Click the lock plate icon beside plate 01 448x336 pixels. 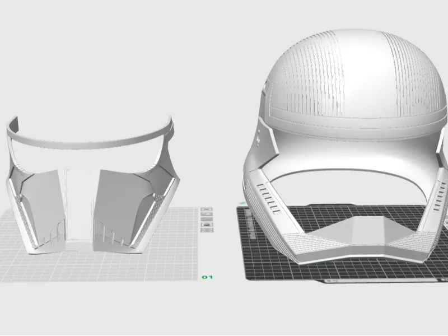coord(207,225)
